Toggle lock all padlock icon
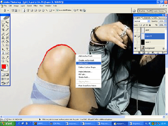Image resolution: width=168 pixels, height=126 pixels. pos(150,25)
